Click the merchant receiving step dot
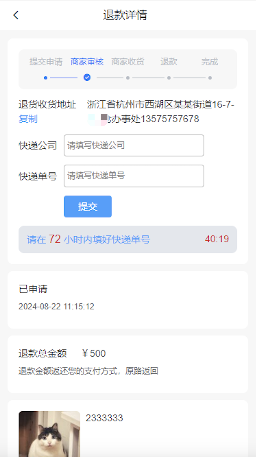 128,78
